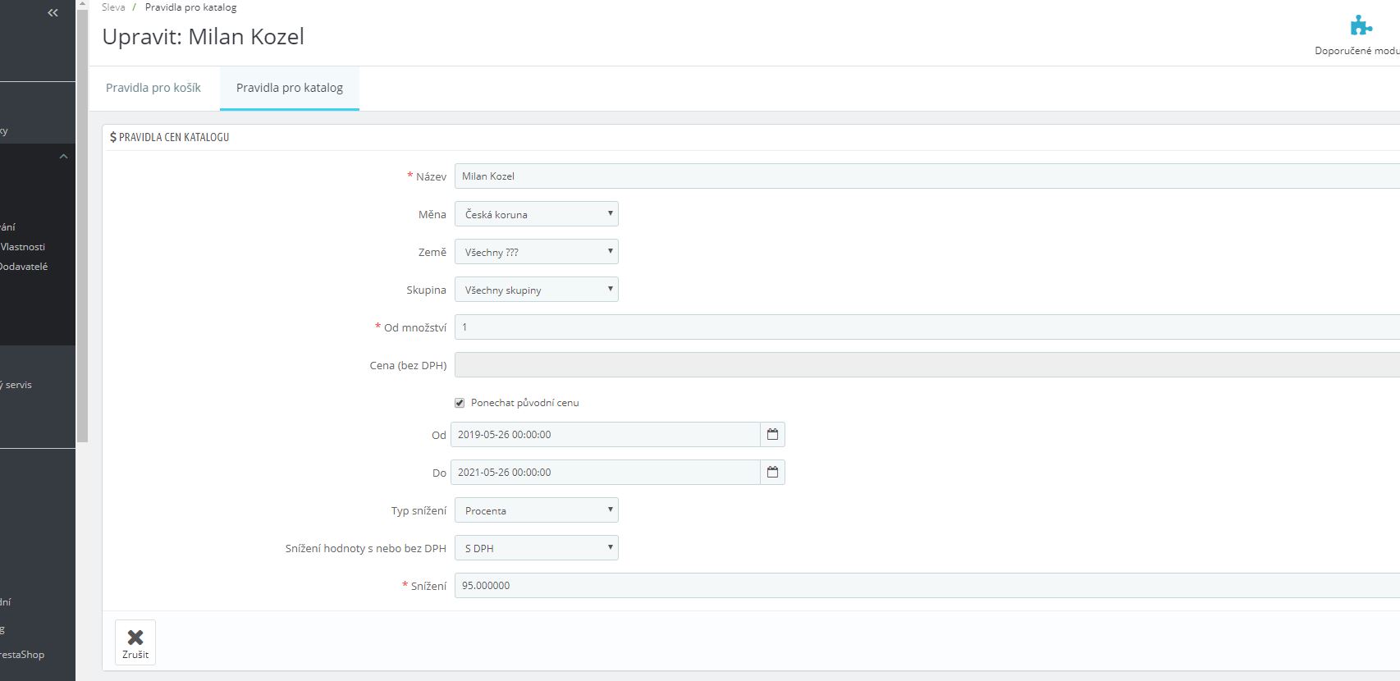
Task: Open calendar picker for Od date
Action: [x=772, y=434]
